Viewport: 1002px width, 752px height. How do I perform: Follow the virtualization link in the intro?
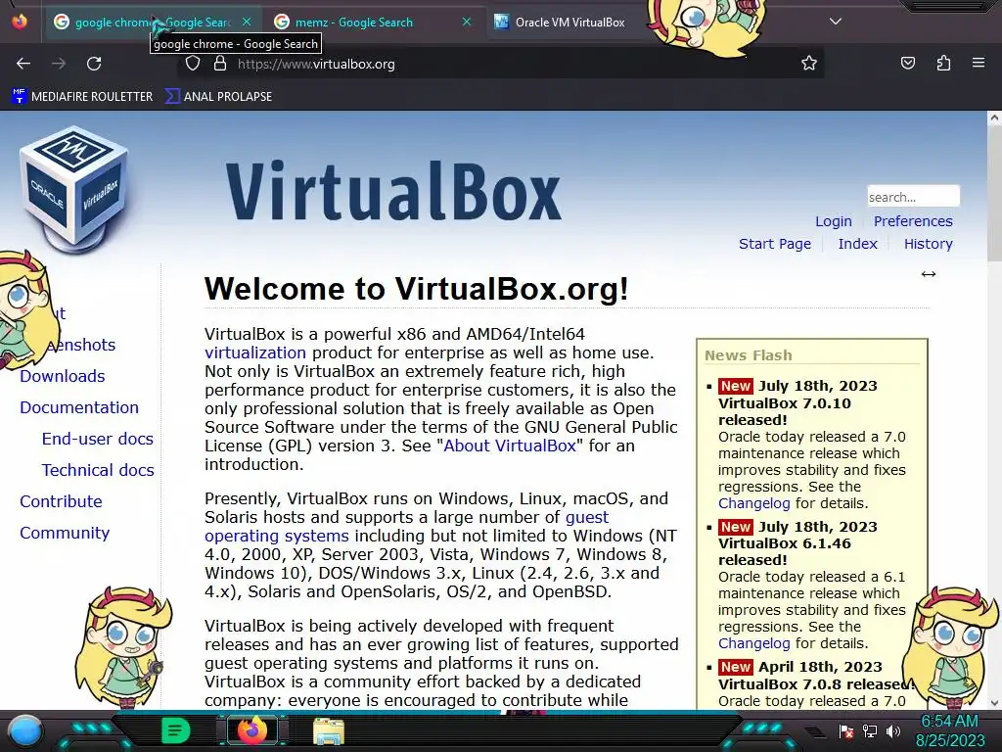[255, 352]
